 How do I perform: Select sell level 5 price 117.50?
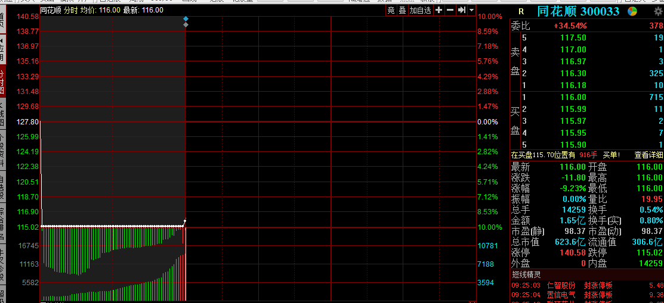pyautogui.click(x=573, y=38)
